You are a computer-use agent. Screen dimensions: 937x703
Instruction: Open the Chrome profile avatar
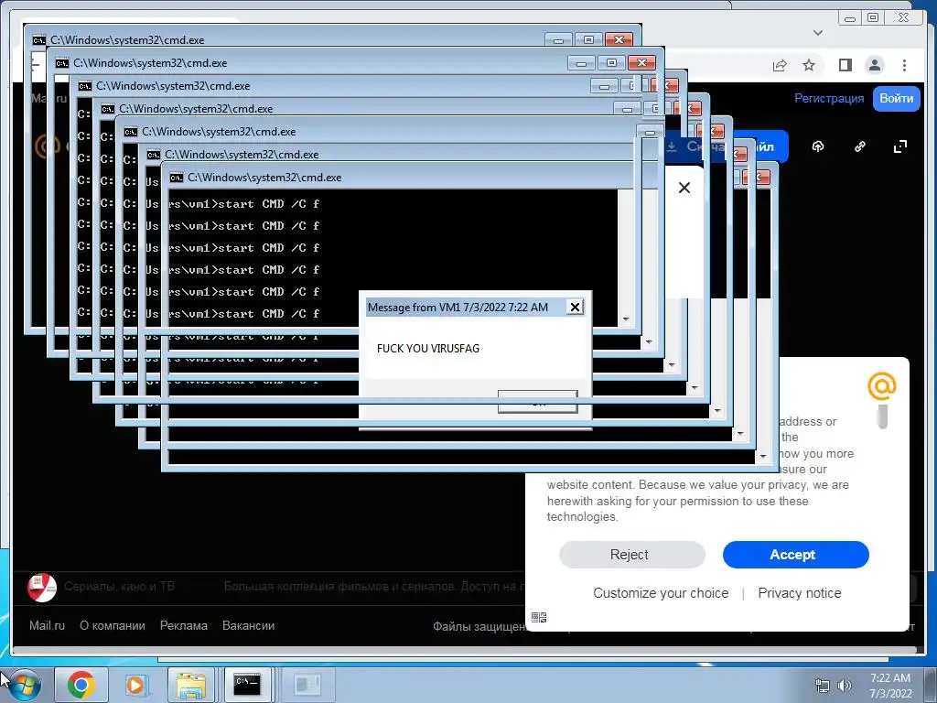coord(874,65)
